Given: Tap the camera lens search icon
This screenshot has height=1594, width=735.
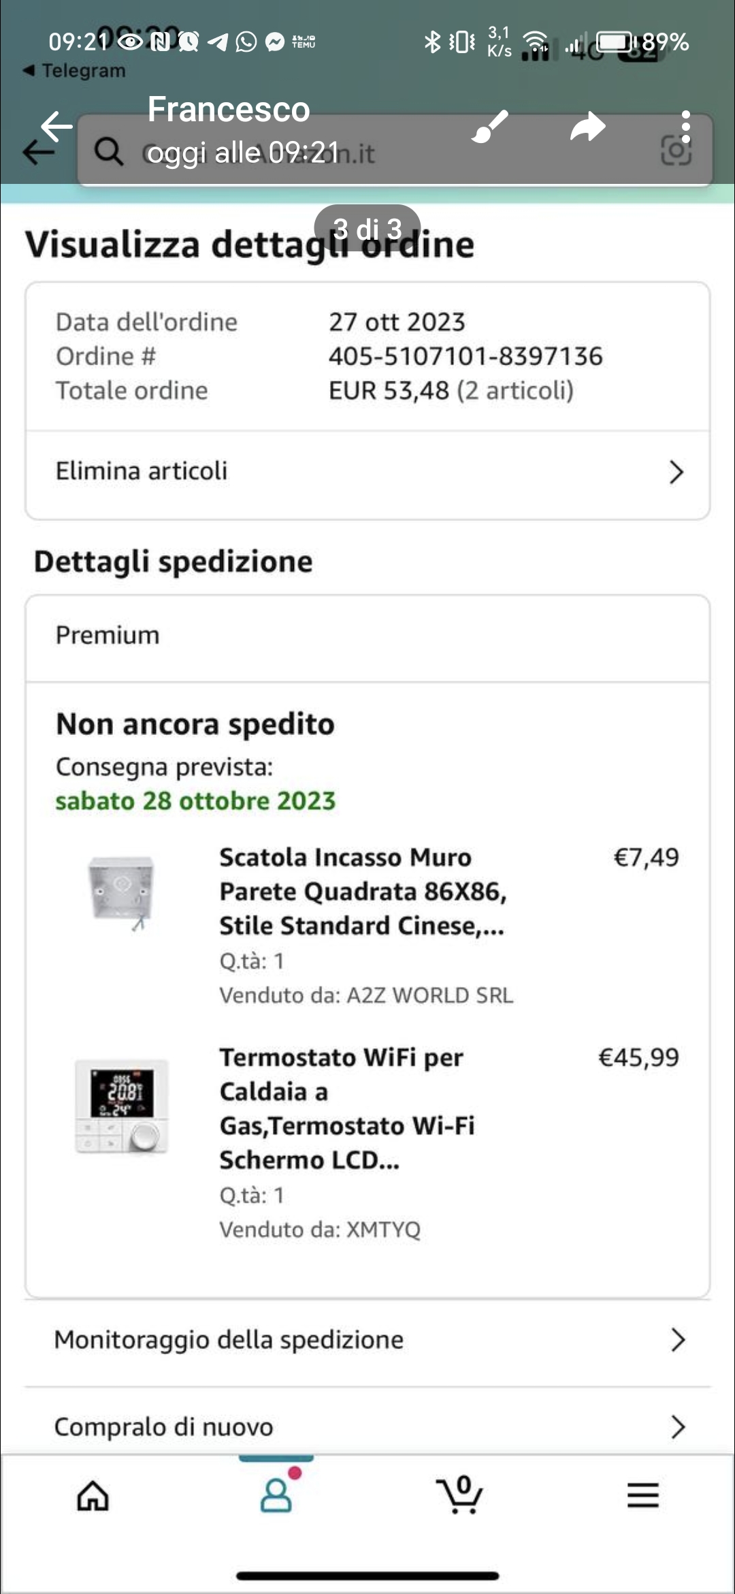Looking at the screenshot, I should click(x=676, y=151).
